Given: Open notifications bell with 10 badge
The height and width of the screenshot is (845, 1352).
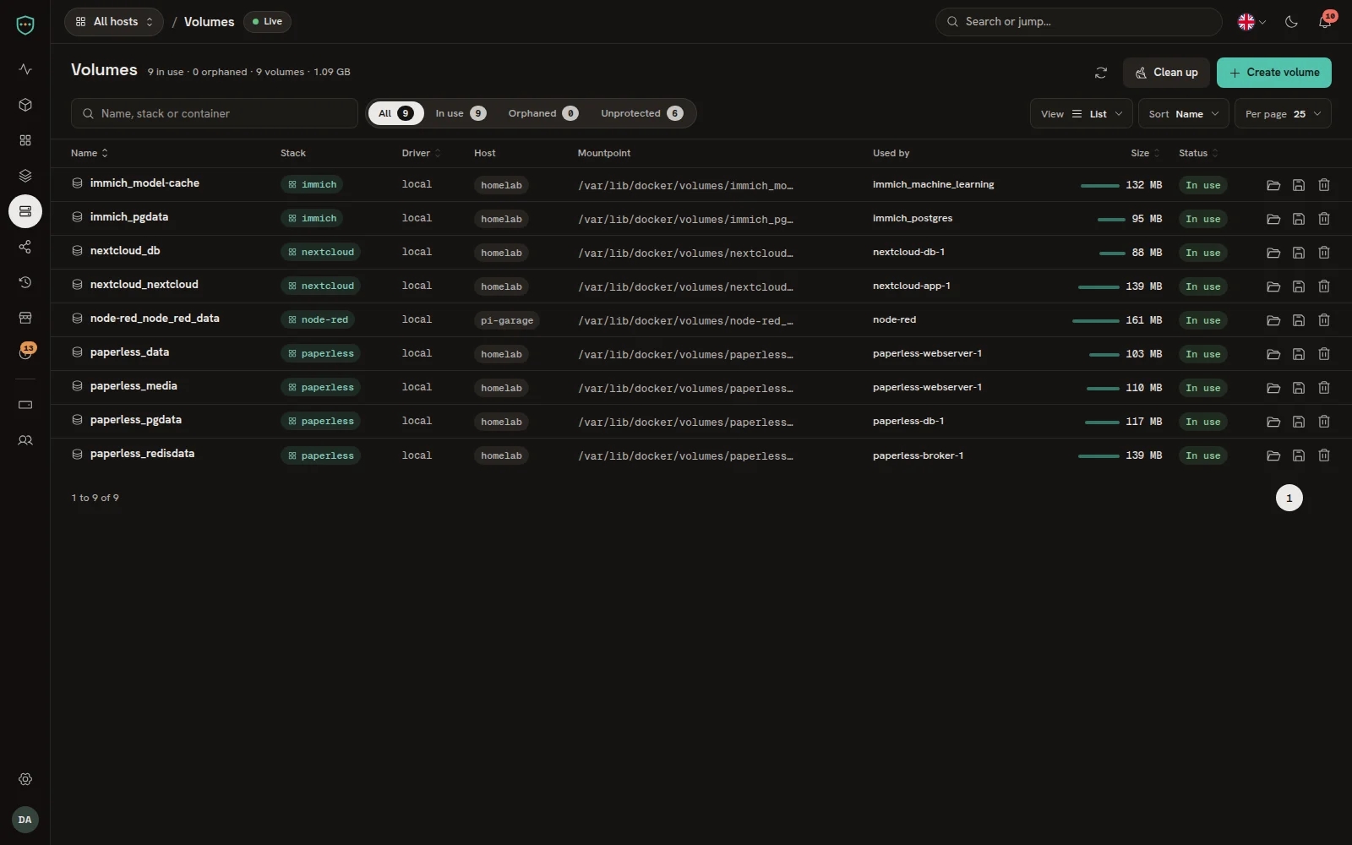Looking at the screenshot, I should coord(1325,22).
